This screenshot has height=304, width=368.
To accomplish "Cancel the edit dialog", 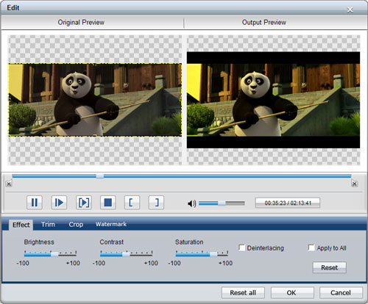I will click(x=341, y=293).
